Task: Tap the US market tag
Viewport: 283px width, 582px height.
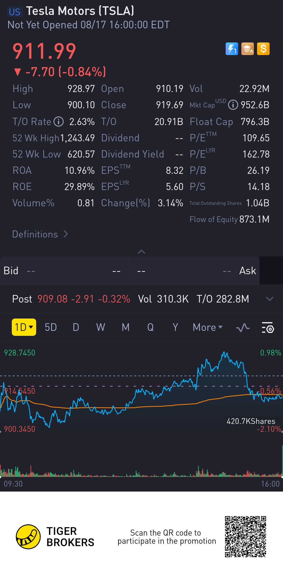Action: click(15, 12)
